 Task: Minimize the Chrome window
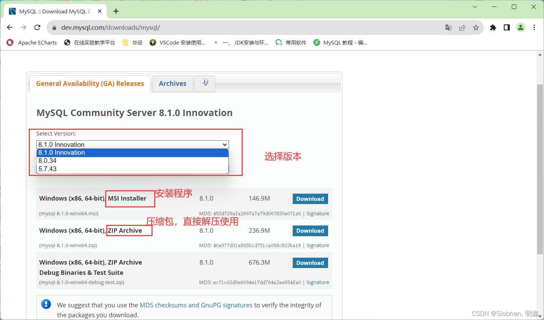coord(494,7)
